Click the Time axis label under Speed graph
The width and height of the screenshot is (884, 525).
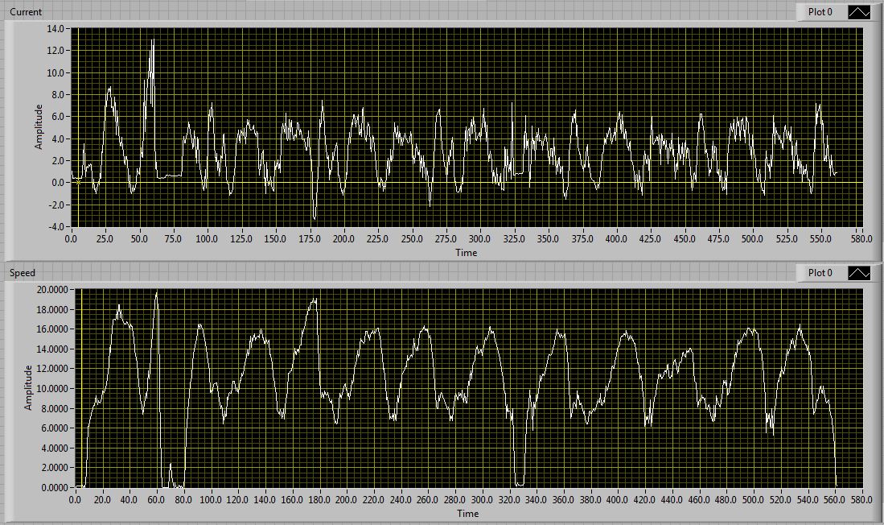(x=468, y=514)
